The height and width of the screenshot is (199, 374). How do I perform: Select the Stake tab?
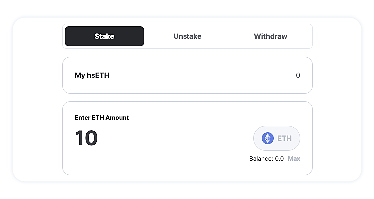pos(104,36)
